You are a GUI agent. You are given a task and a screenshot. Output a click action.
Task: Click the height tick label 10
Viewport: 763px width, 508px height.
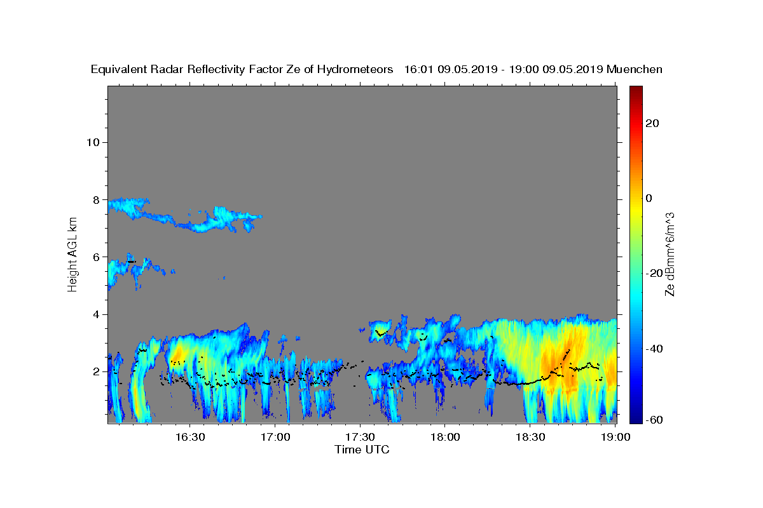point(92,142)
